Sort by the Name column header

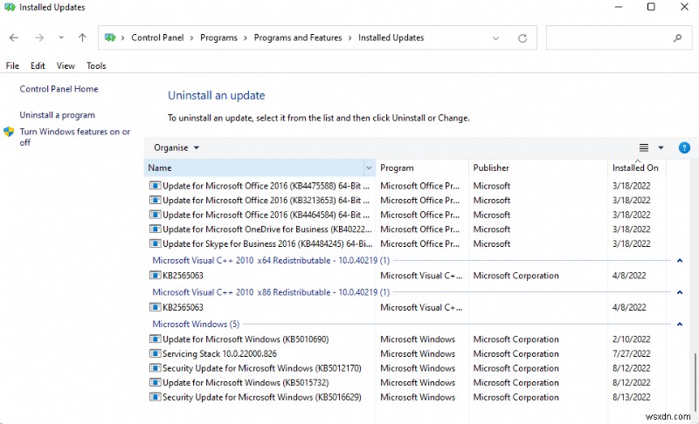[x=254, y=168]
